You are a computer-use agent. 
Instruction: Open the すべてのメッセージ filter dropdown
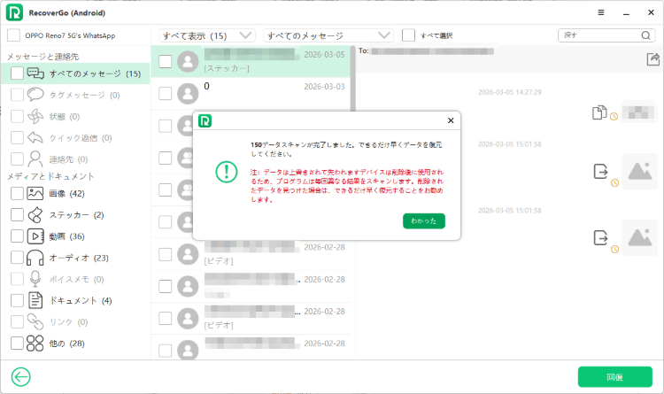click(x=328, y=35)
